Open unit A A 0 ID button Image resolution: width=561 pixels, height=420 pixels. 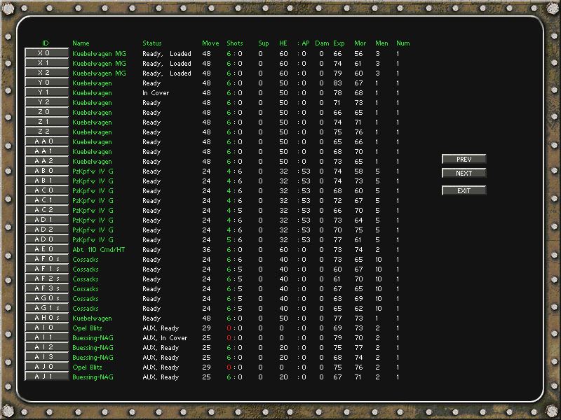click(46, 141)
